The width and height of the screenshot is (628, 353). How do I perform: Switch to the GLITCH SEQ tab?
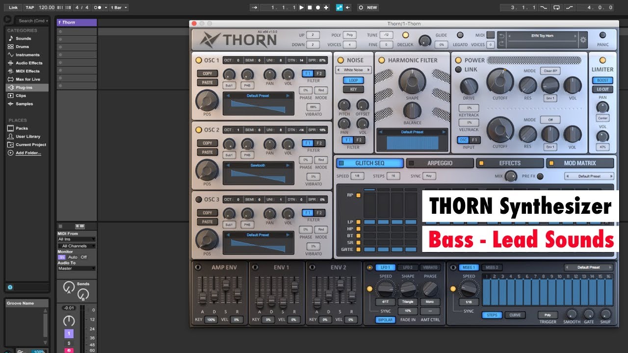[370, 163]
